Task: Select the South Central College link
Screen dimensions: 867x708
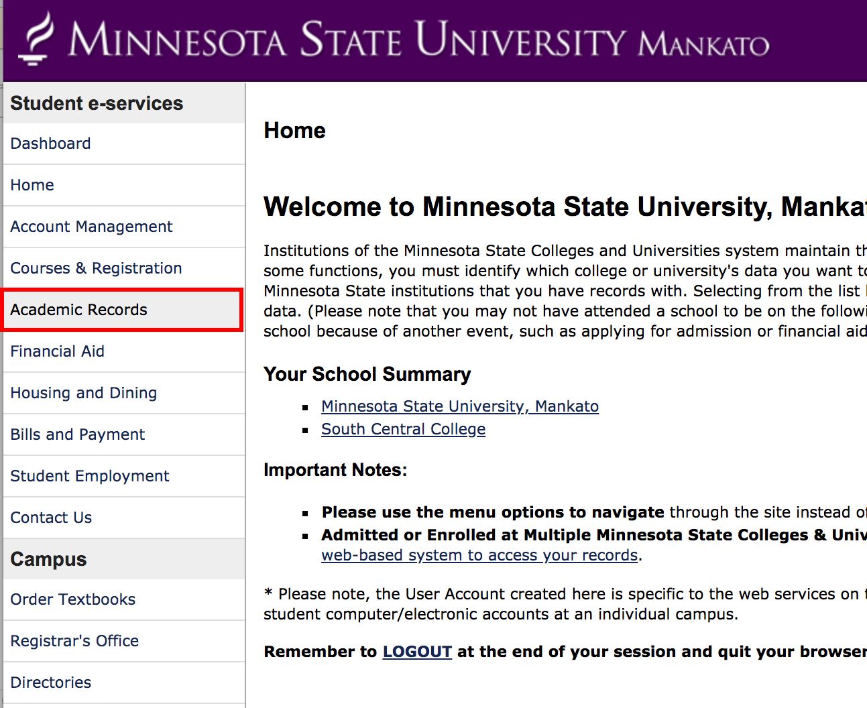Action: coord(403,429)
